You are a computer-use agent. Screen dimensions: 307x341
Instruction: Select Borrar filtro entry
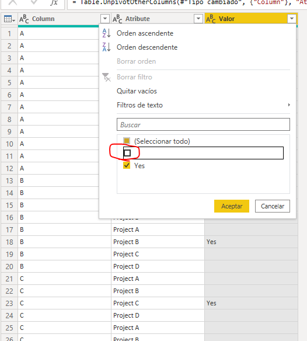pos(134,77)
